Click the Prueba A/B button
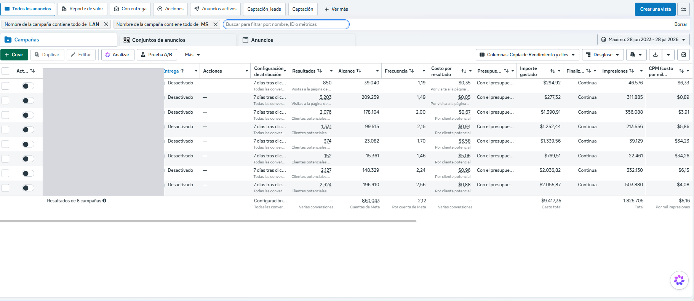This screenshot has height=301, width=694. (157, 55)
